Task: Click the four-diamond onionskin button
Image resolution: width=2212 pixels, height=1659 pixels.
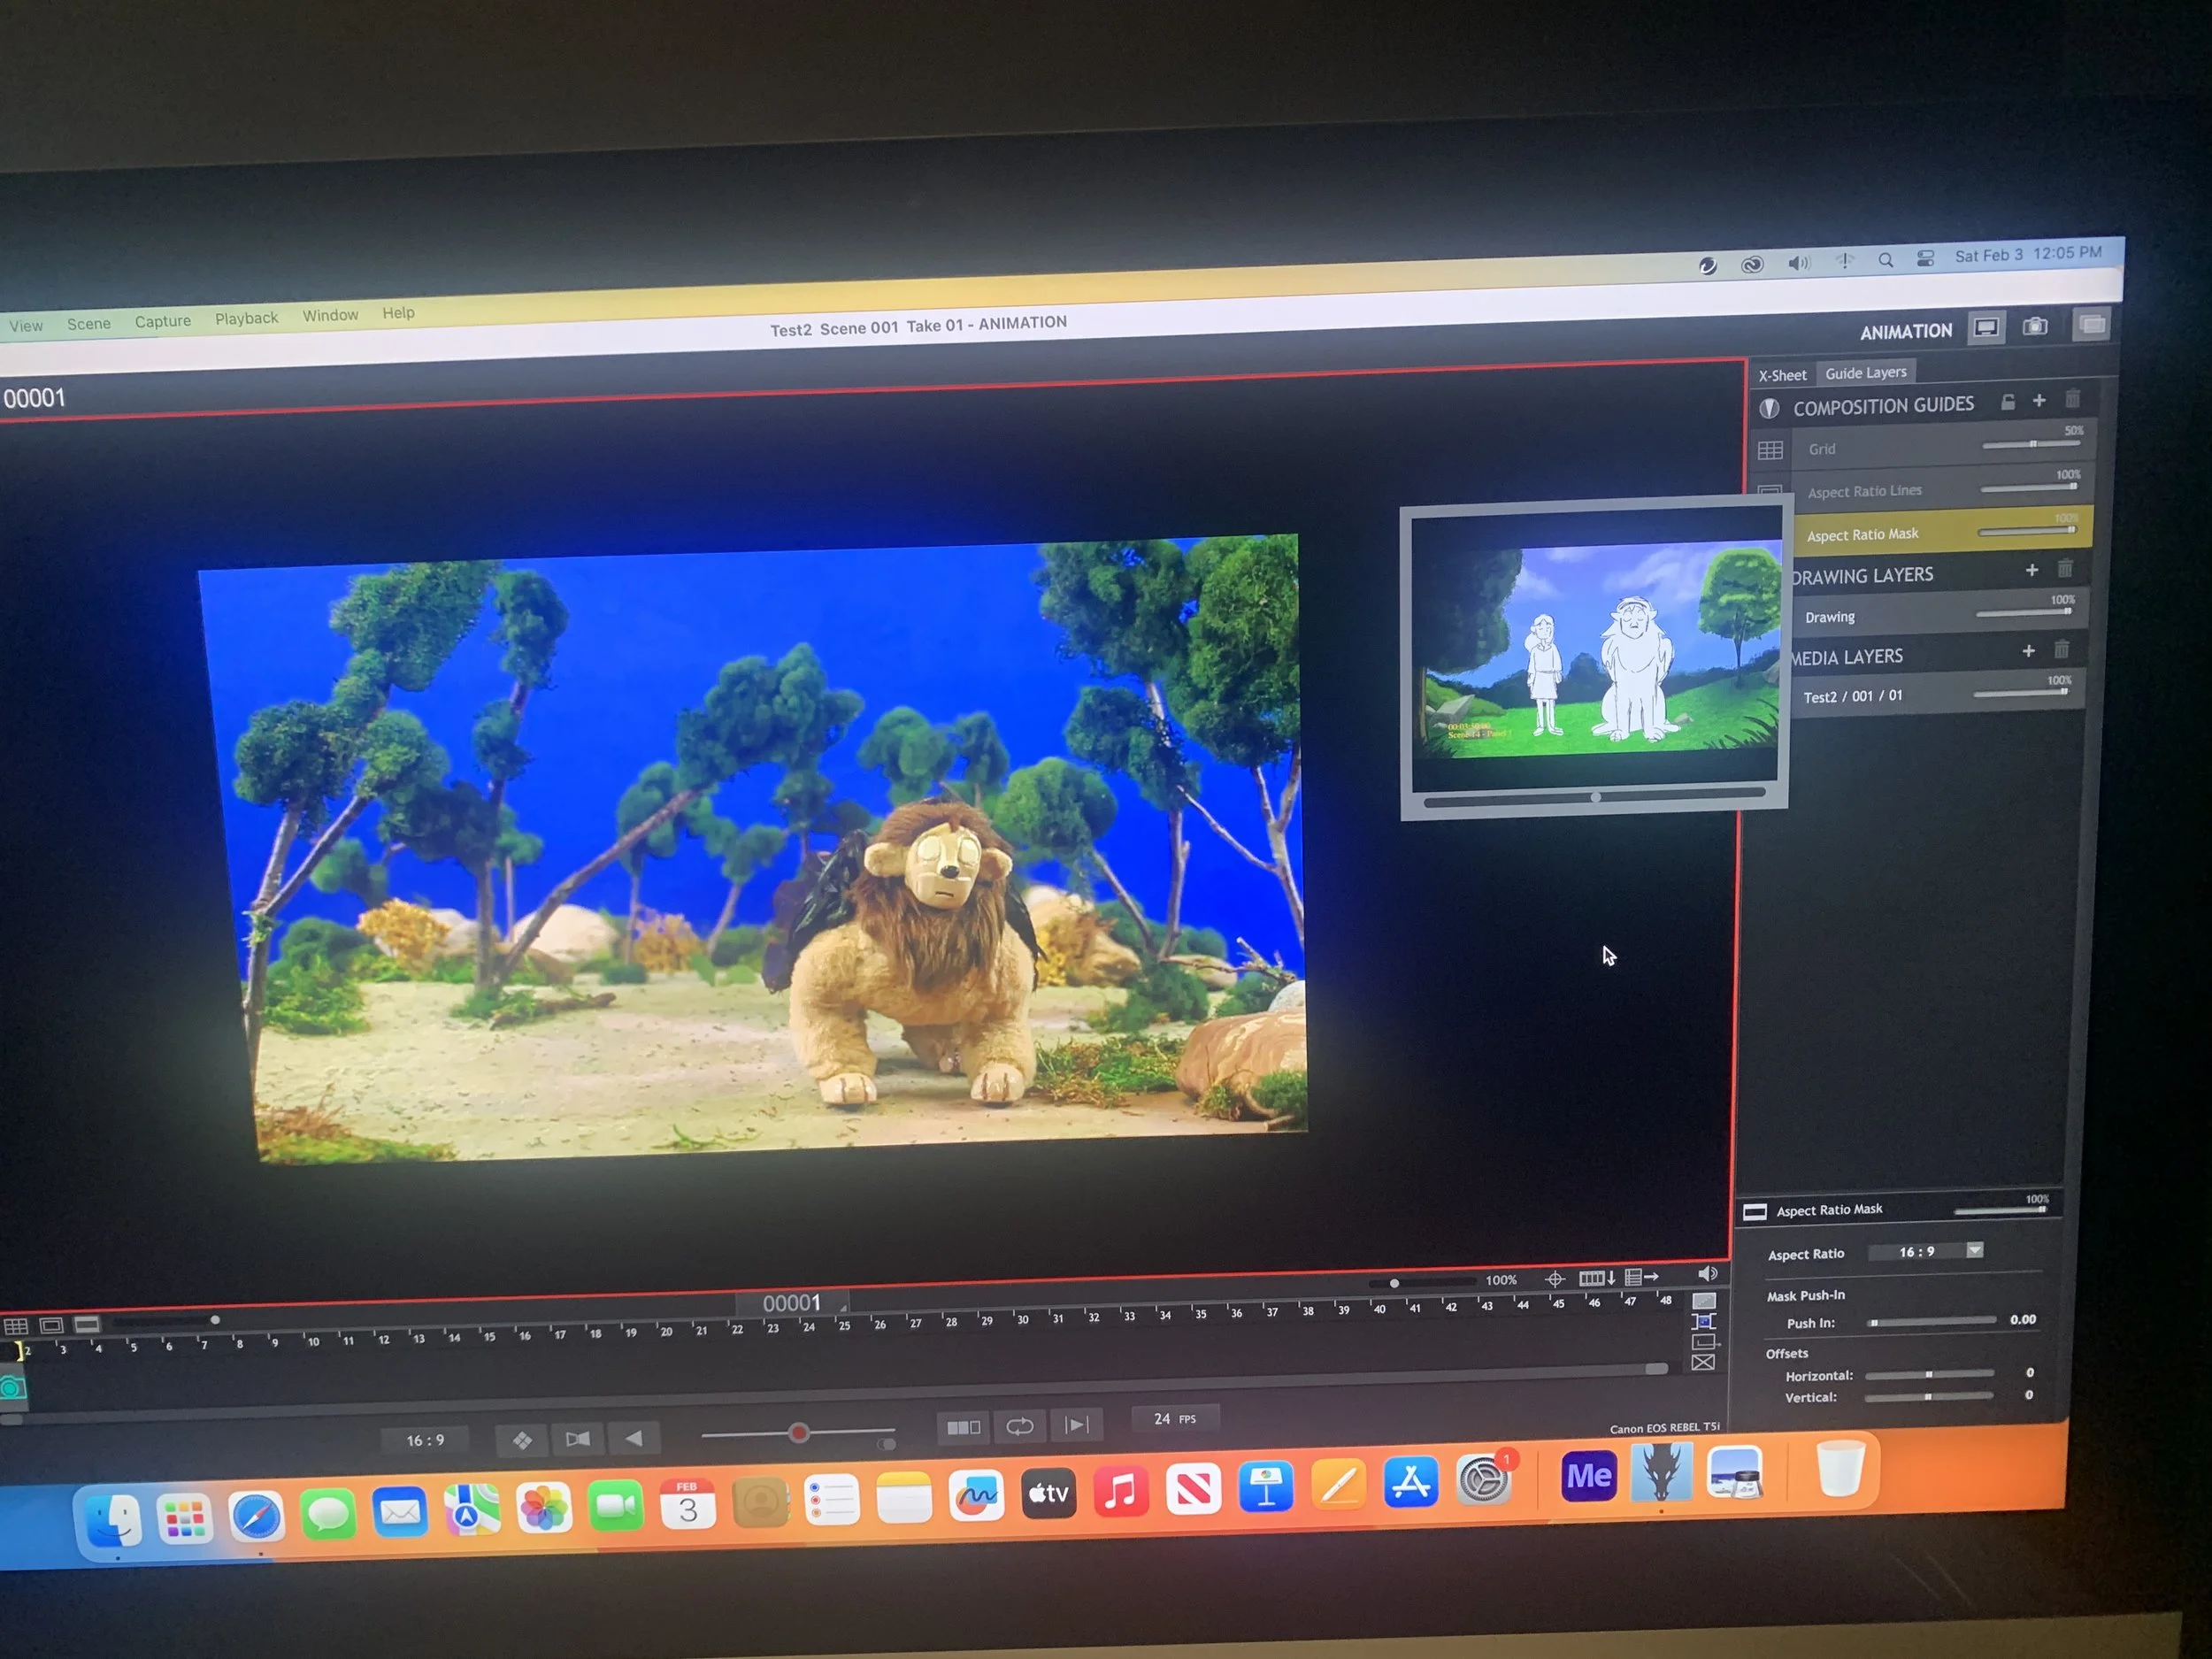Action: (x=522, y=1440)
